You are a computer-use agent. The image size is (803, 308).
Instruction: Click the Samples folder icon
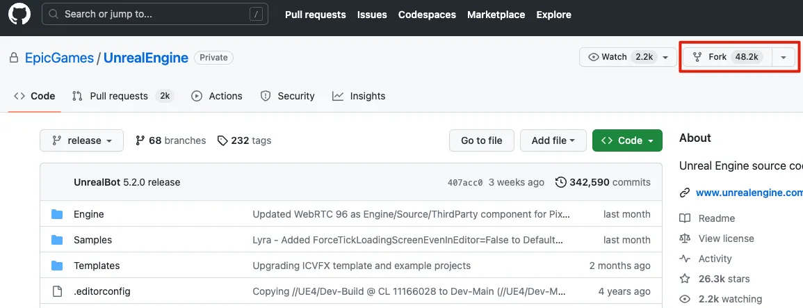(x=57, y=240)
